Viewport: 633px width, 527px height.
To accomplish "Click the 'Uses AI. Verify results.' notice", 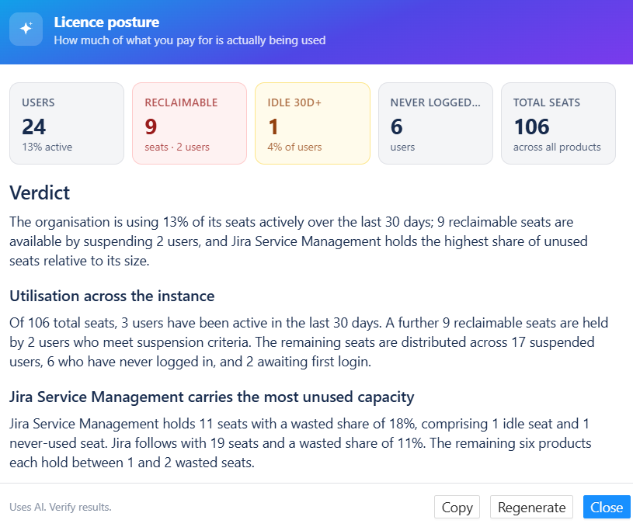I will point(61,508).
